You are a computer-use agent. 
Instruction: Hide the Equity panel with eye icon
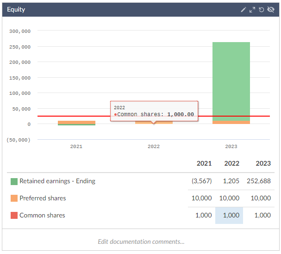tap(271, 10)
